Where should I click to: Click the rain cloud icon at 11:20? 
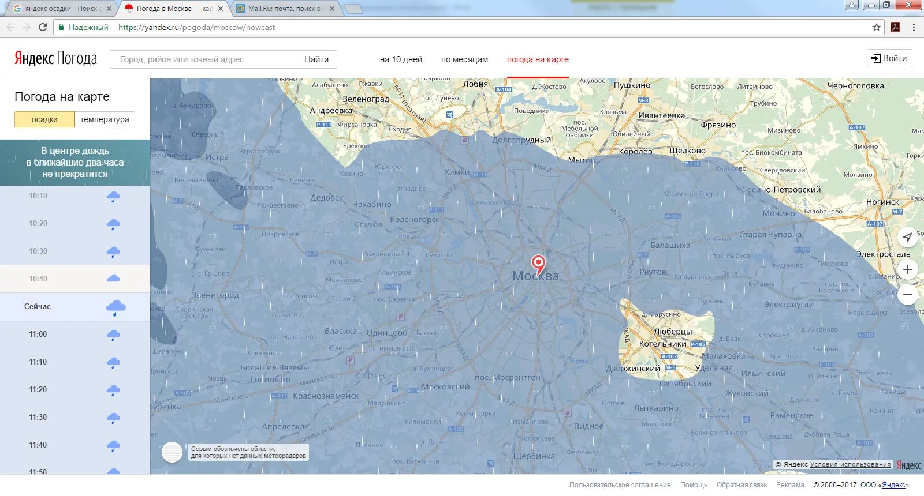click(x=113, y=390)
